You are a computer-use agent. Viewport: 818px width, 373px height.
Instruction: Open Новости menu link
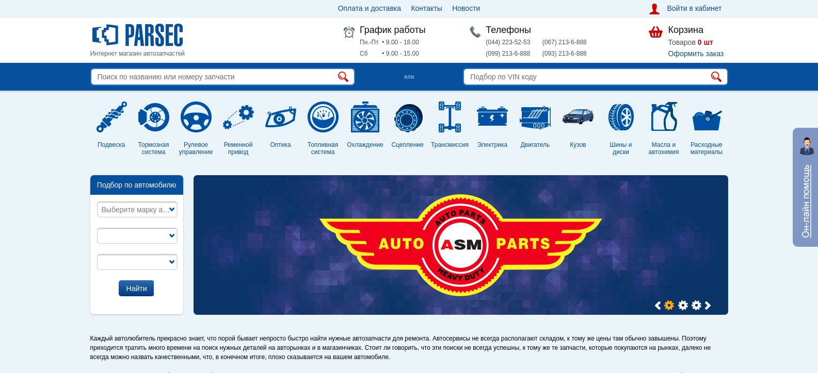466,8
